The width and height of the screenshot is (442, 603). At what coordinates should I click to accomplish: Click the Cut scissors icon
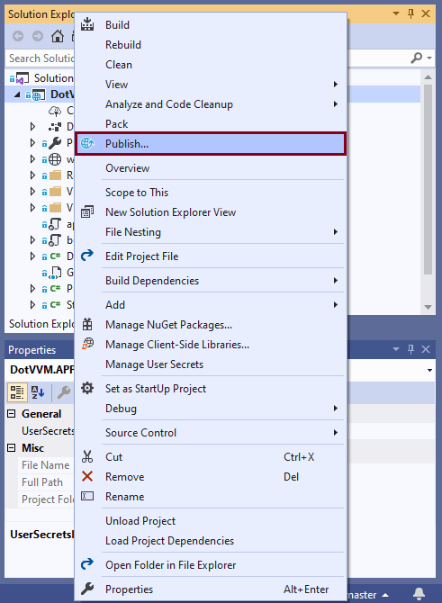pos(87,456)
